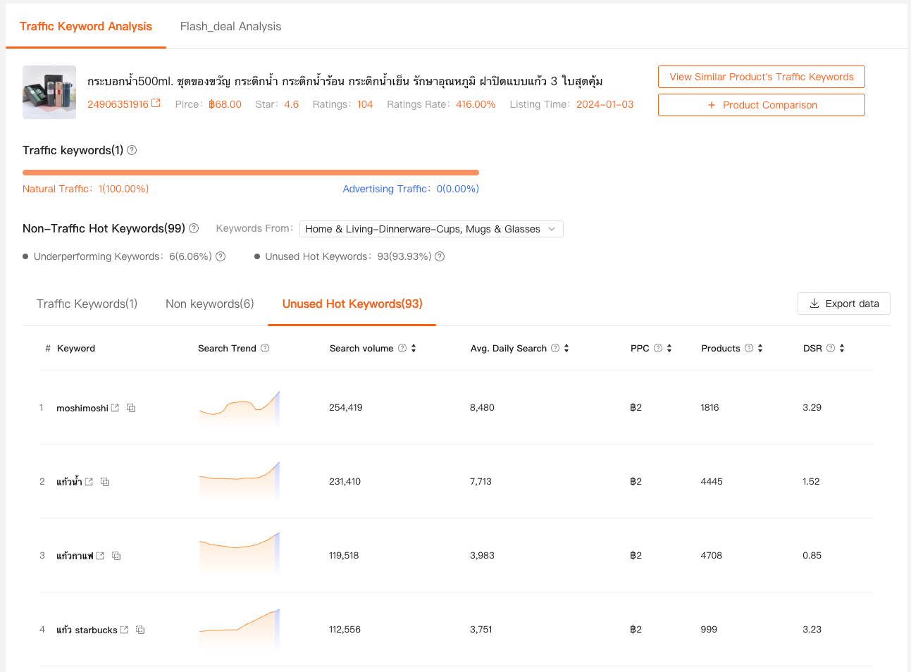This screenshot has height=672, width=911.
Task: Click View Similar Product's Traffic Keywords
Action: 761,77
